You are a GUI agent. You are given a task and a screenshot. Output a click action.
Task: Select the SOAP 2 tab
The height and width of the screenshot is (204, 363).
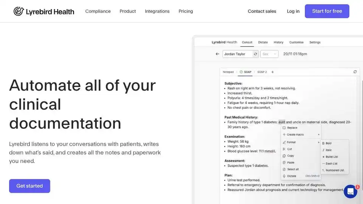262,72
